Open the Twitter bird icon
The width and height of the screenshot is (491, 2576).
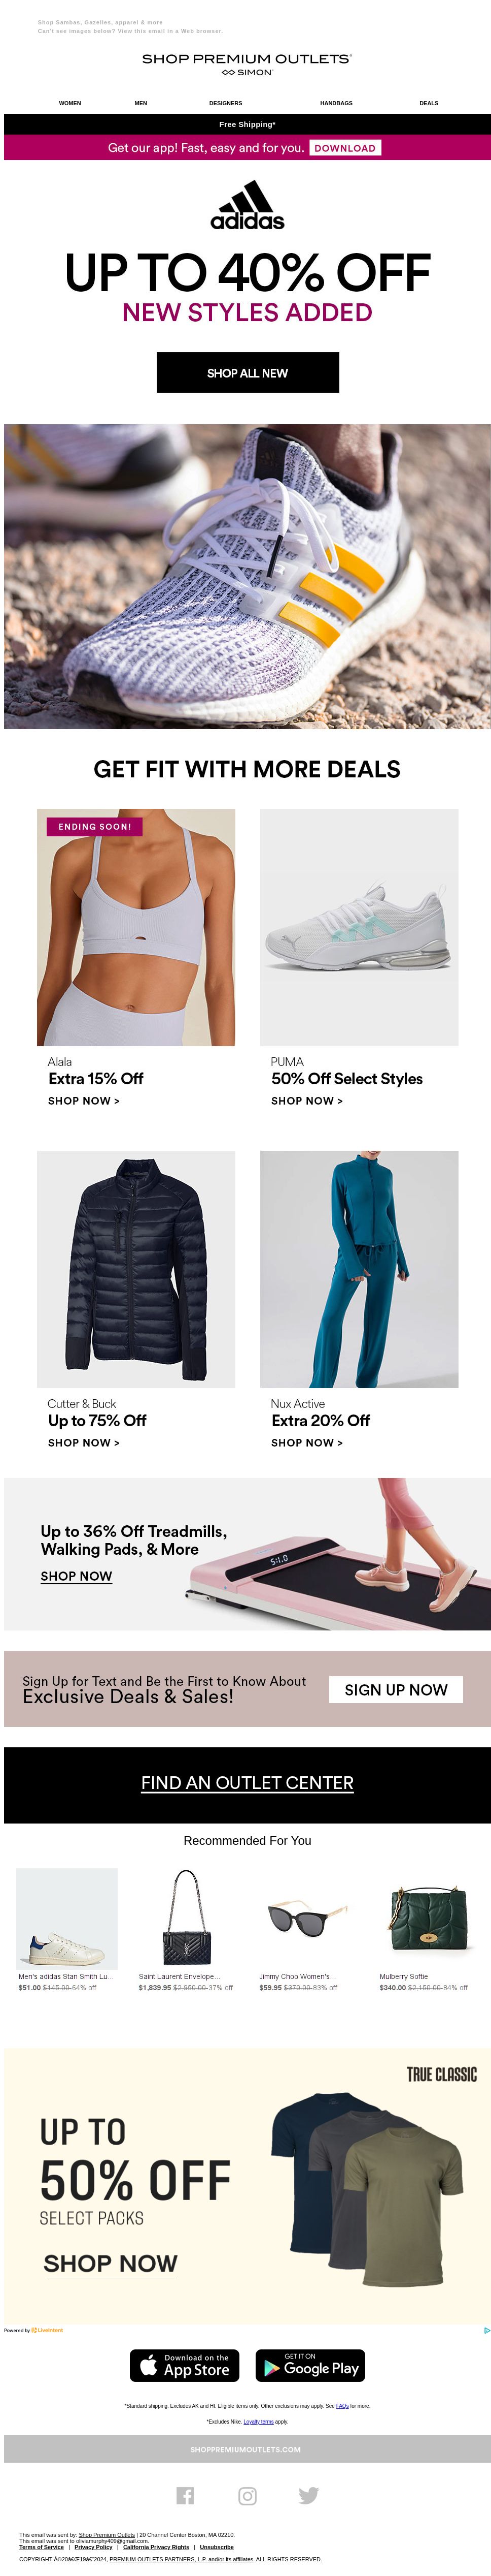point(308,2495)
